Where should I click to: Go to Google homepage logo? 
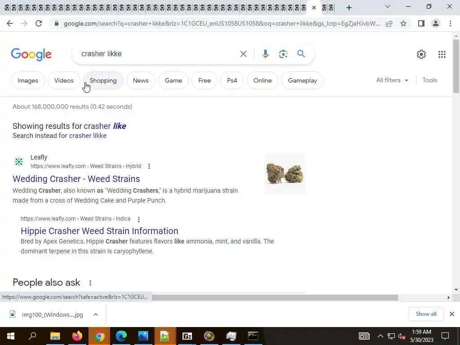click(31, 54)
